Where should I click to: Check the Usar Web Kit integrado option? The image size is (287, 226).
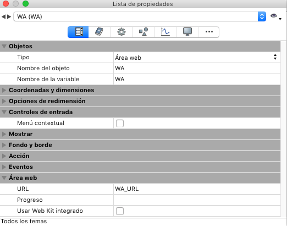tap(120, 211)
